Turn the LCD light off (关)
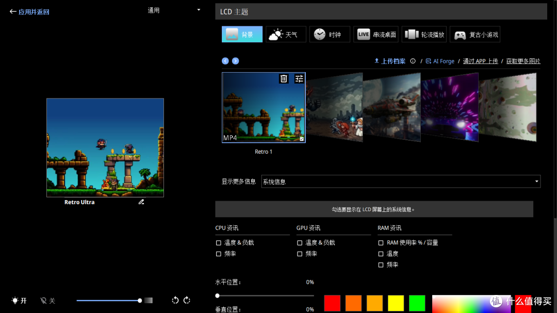This screenshot has height=313, width=557. point(48,301)
